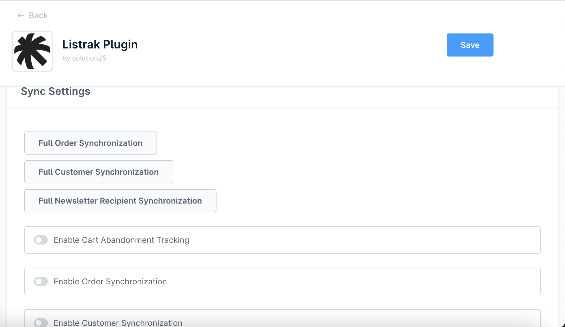Viewport: 565px width, 327px height.
Task: Click the Enable Customer Synchronization label text
Action: [x=118, y=323]
